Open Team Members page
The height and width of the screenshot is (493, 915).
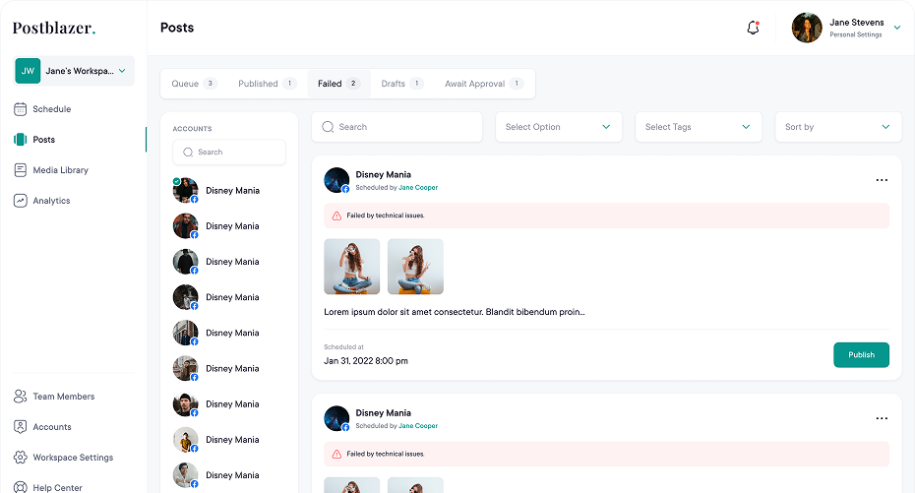tap(64, 397)
